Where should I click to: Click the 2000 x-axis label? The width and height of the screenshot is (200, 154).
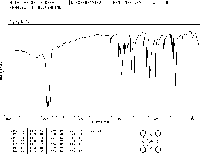[x=82, y=119]
